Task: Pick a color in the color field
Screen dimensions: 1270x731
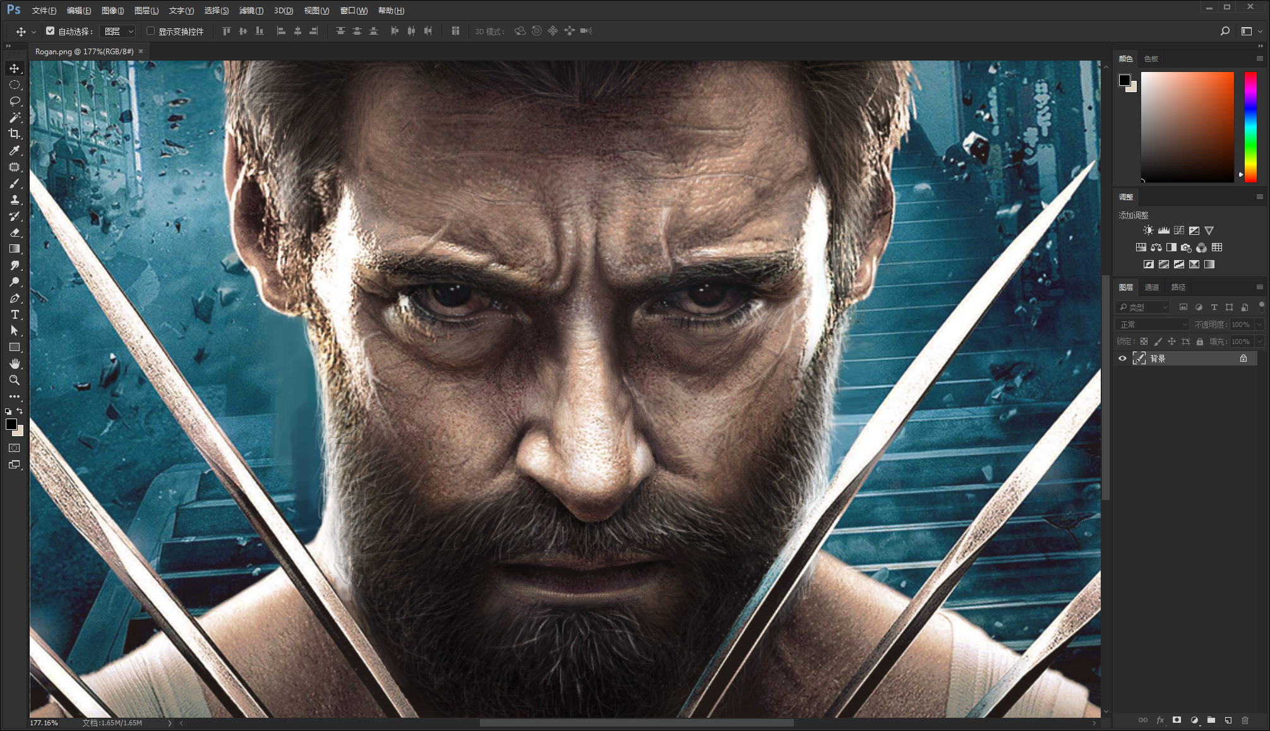Action: click(x=1187, y=127)
